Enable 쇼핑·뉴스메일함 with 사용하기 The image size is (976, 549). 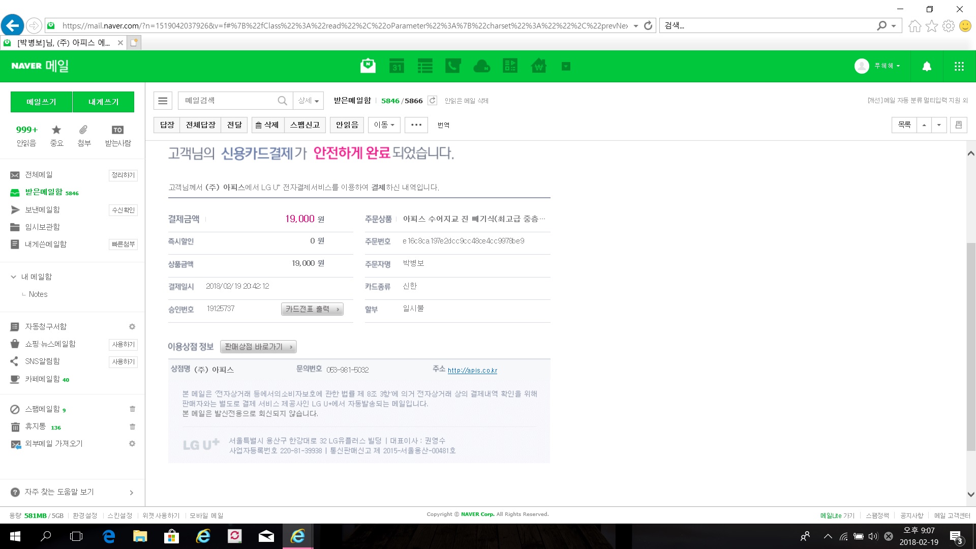[123, 345]
